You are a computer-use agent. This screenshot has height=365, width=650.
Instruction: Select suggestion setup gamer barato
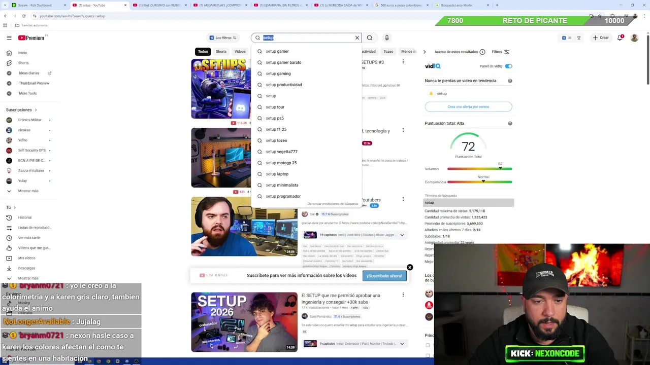click(306, 62)
